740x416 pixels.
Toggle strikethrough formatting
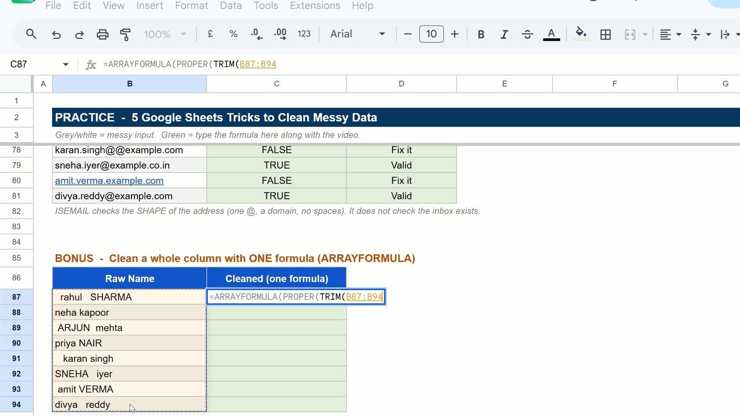coord(527,34)
